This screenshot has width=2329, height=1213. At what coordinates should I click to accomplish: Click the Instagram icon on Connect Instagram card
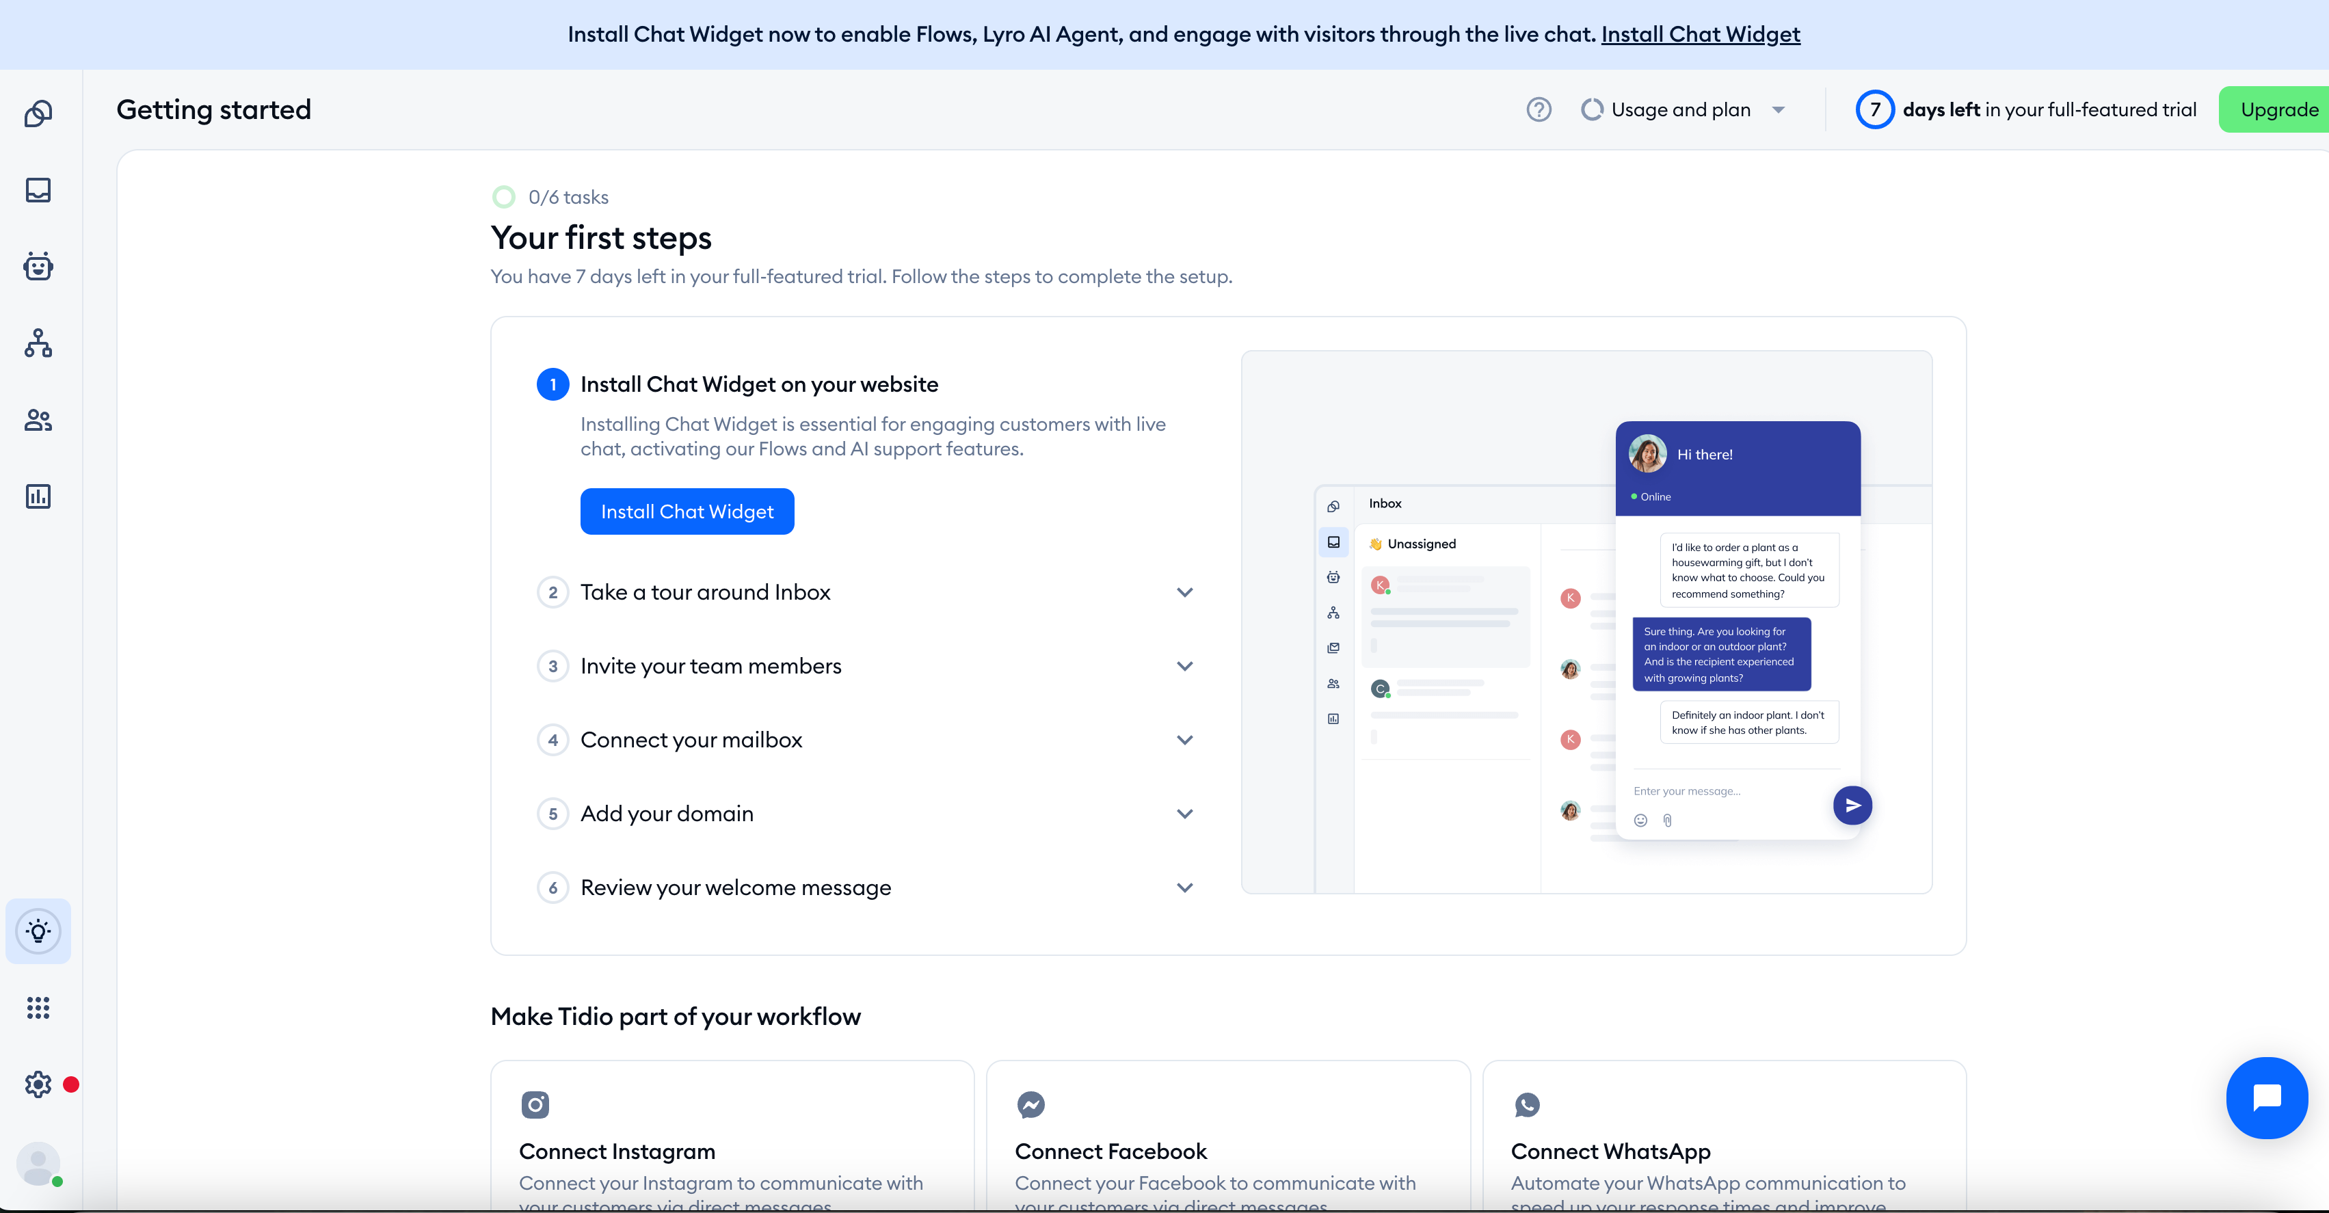pyautogui.click(x=535, y=1104)
